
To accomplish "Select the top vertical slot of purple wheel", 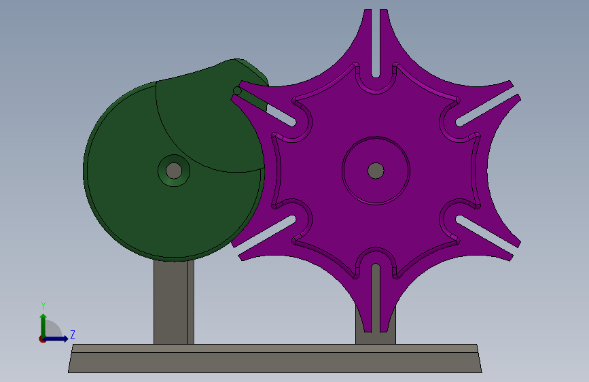I will [376, 44].
